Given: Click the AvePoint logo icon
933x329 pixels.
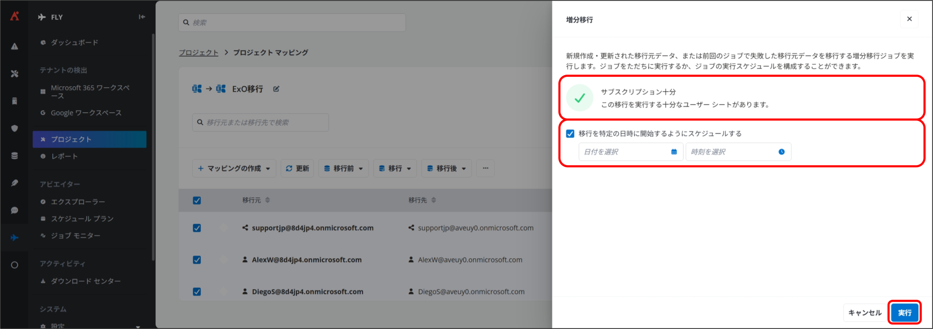Looking at the screenshot, I should [x=15, y=16].
